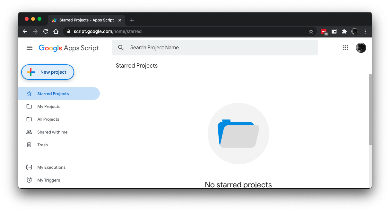This screenshot has width=390, height=212.
Task: Open the Chrome extensions puzzle icon
Action: click(x=344, y=31)
